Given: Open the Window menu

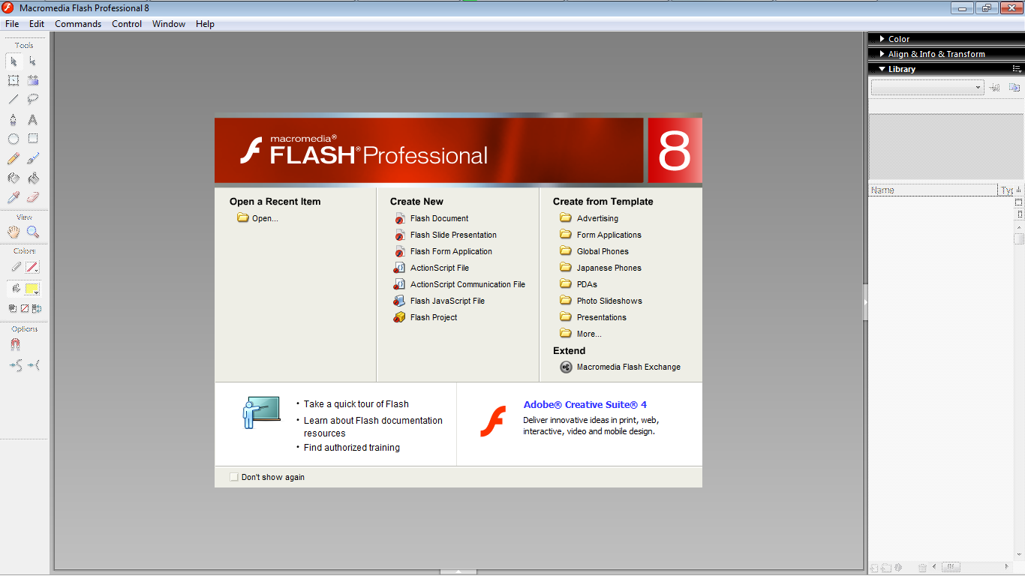Looking at the screenshot, I should (169, 24).
